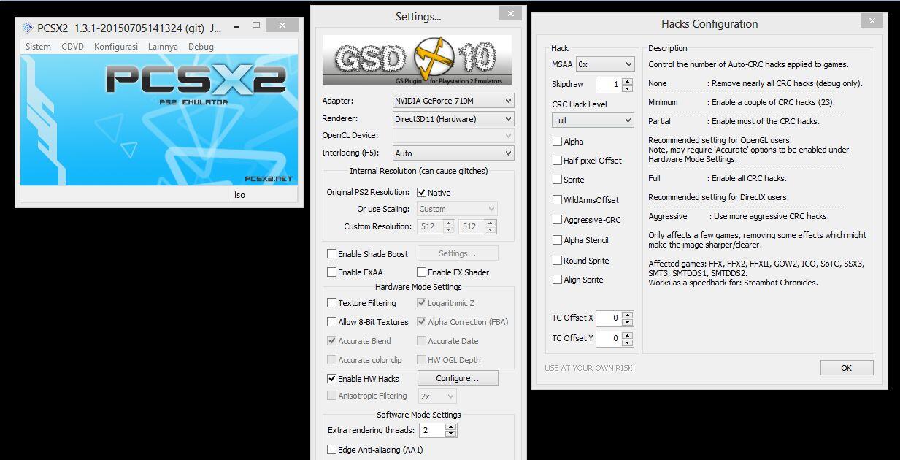Expand the CRC Hack Level dropdown
This screenshot has width=900, height=460.
point(593,120)
